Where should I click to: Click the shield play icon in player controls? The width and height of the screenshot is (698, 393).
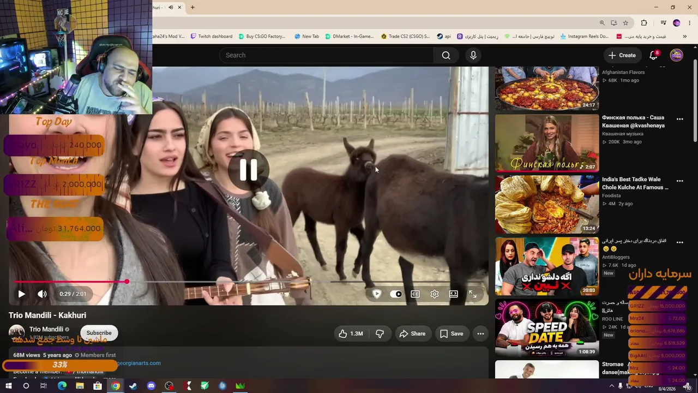[x=377, y=294]
